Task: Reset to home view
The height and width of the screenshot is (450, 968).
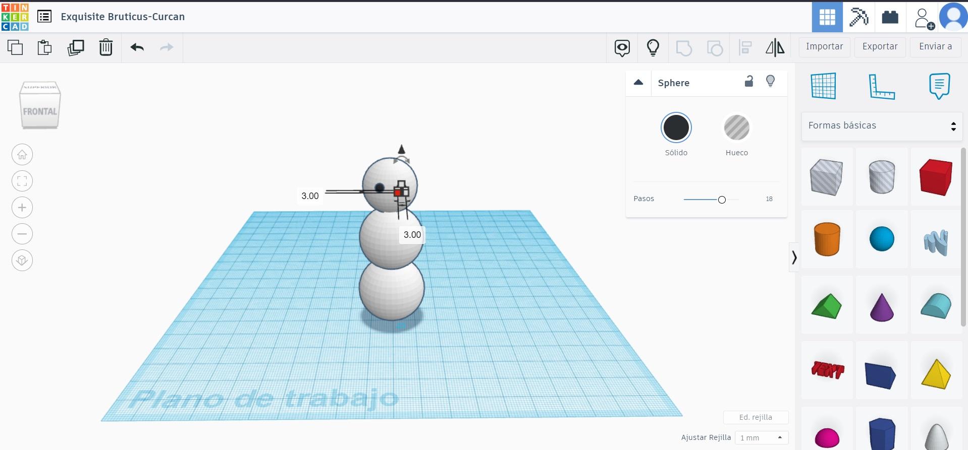Action: [22, 155]
